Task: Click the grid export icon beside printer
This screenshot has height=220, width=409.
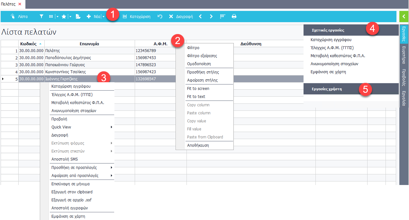Action: [223, 16]
